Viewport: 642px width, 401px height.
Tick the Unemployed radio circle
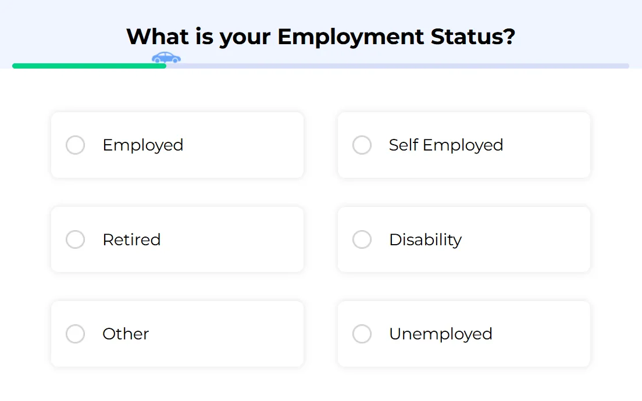tap(362, 334)
